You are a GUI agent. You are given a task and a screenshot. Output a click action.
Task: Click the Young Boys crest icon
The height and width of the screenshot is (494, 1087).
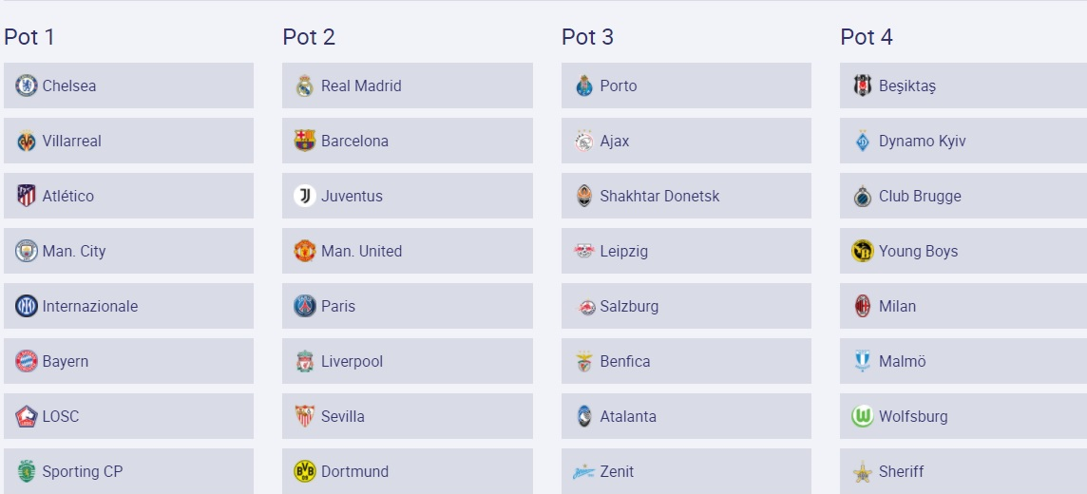863,251
